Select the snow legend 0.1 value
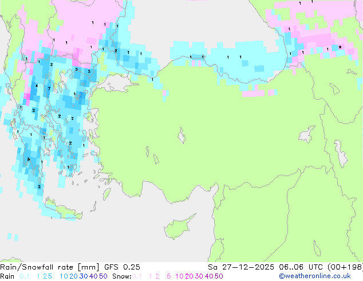This screenshot has height=281, width=363. click(137, 276)
